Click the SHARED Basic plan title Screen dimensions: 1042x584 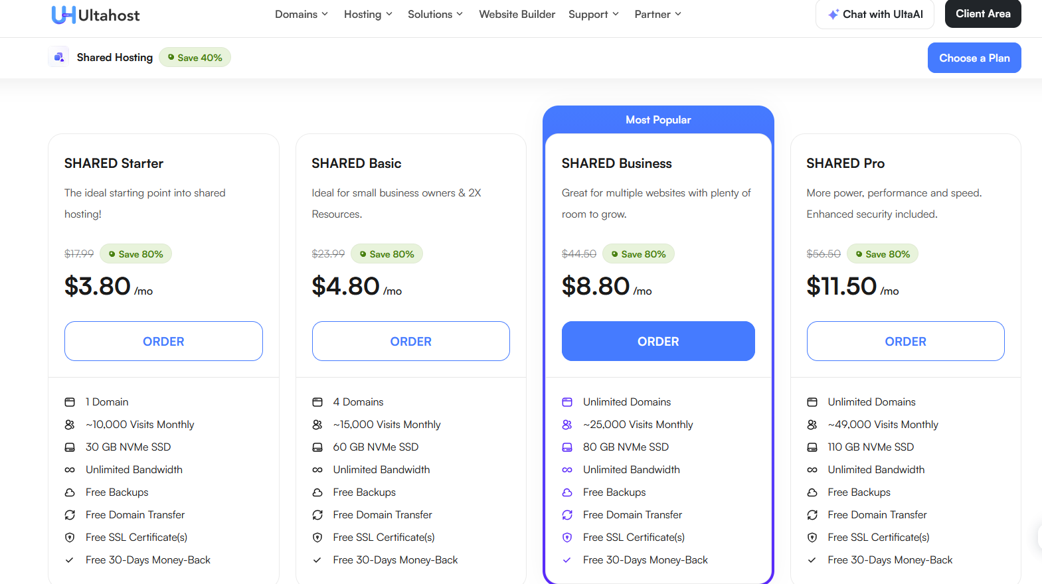357,163
